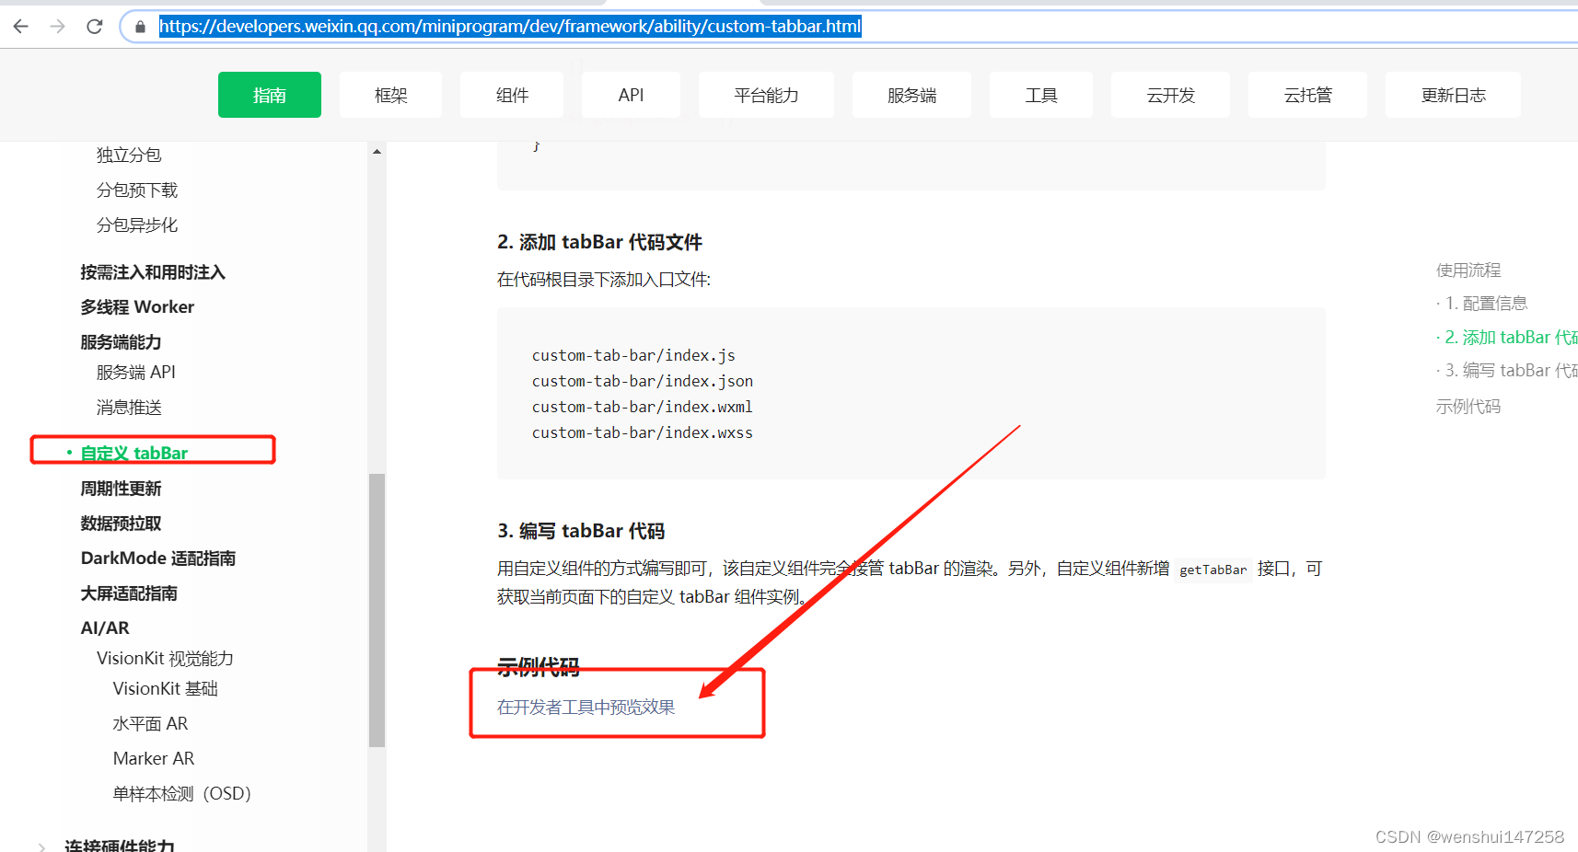Image resolution: width=1578 pixels, height=852 pixels.
Task: Open VisionKit 视觉能力 sidebar entry
Action: click(x=165, y=658)
